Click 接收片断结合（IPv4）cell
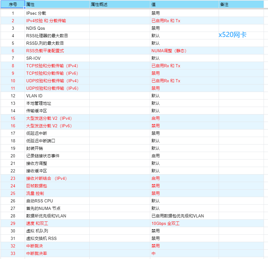 (57, 178)
